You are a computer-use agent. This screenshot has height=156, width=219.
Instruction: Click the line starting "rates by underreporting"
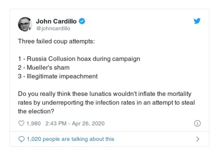click(106, 103)
